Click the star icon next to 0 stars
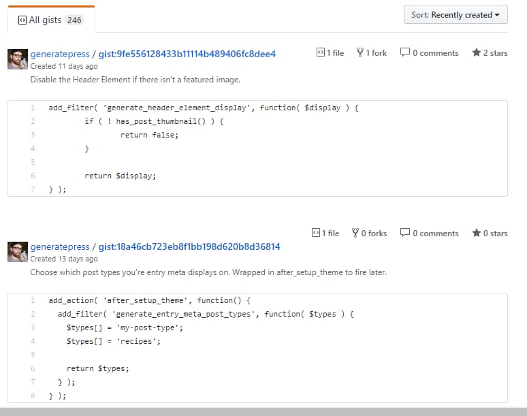527x416 pixels. 476,233
